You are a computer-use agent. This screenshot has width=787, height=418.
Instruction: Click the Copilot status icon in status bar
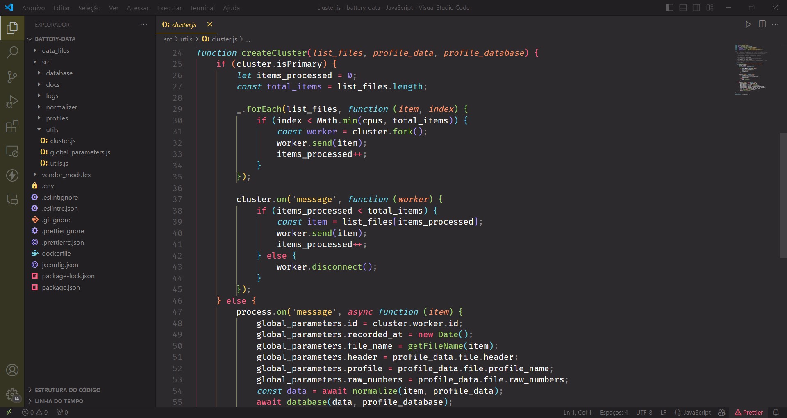[x=722, y=412]
